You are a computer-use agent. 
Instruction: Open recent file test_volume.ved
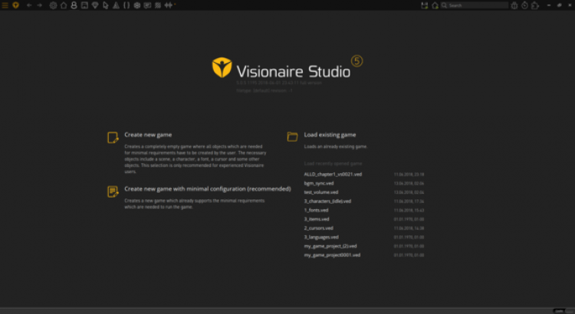click(321, 192)
